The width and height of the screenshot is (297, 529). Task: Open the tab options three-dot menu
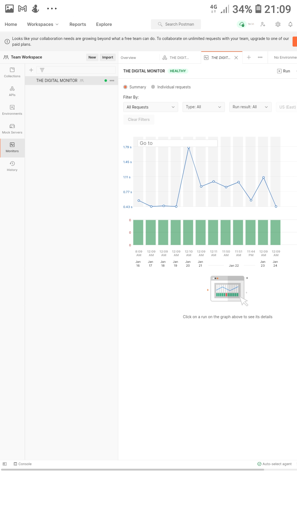260,57
